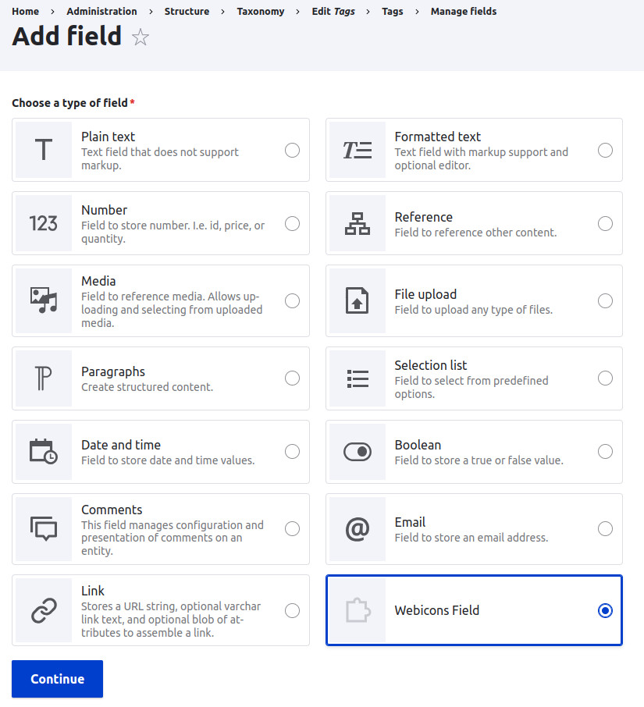644x707 pixels.
Task: Click the Plain text 'T' icon
Action: pos(44,150)
